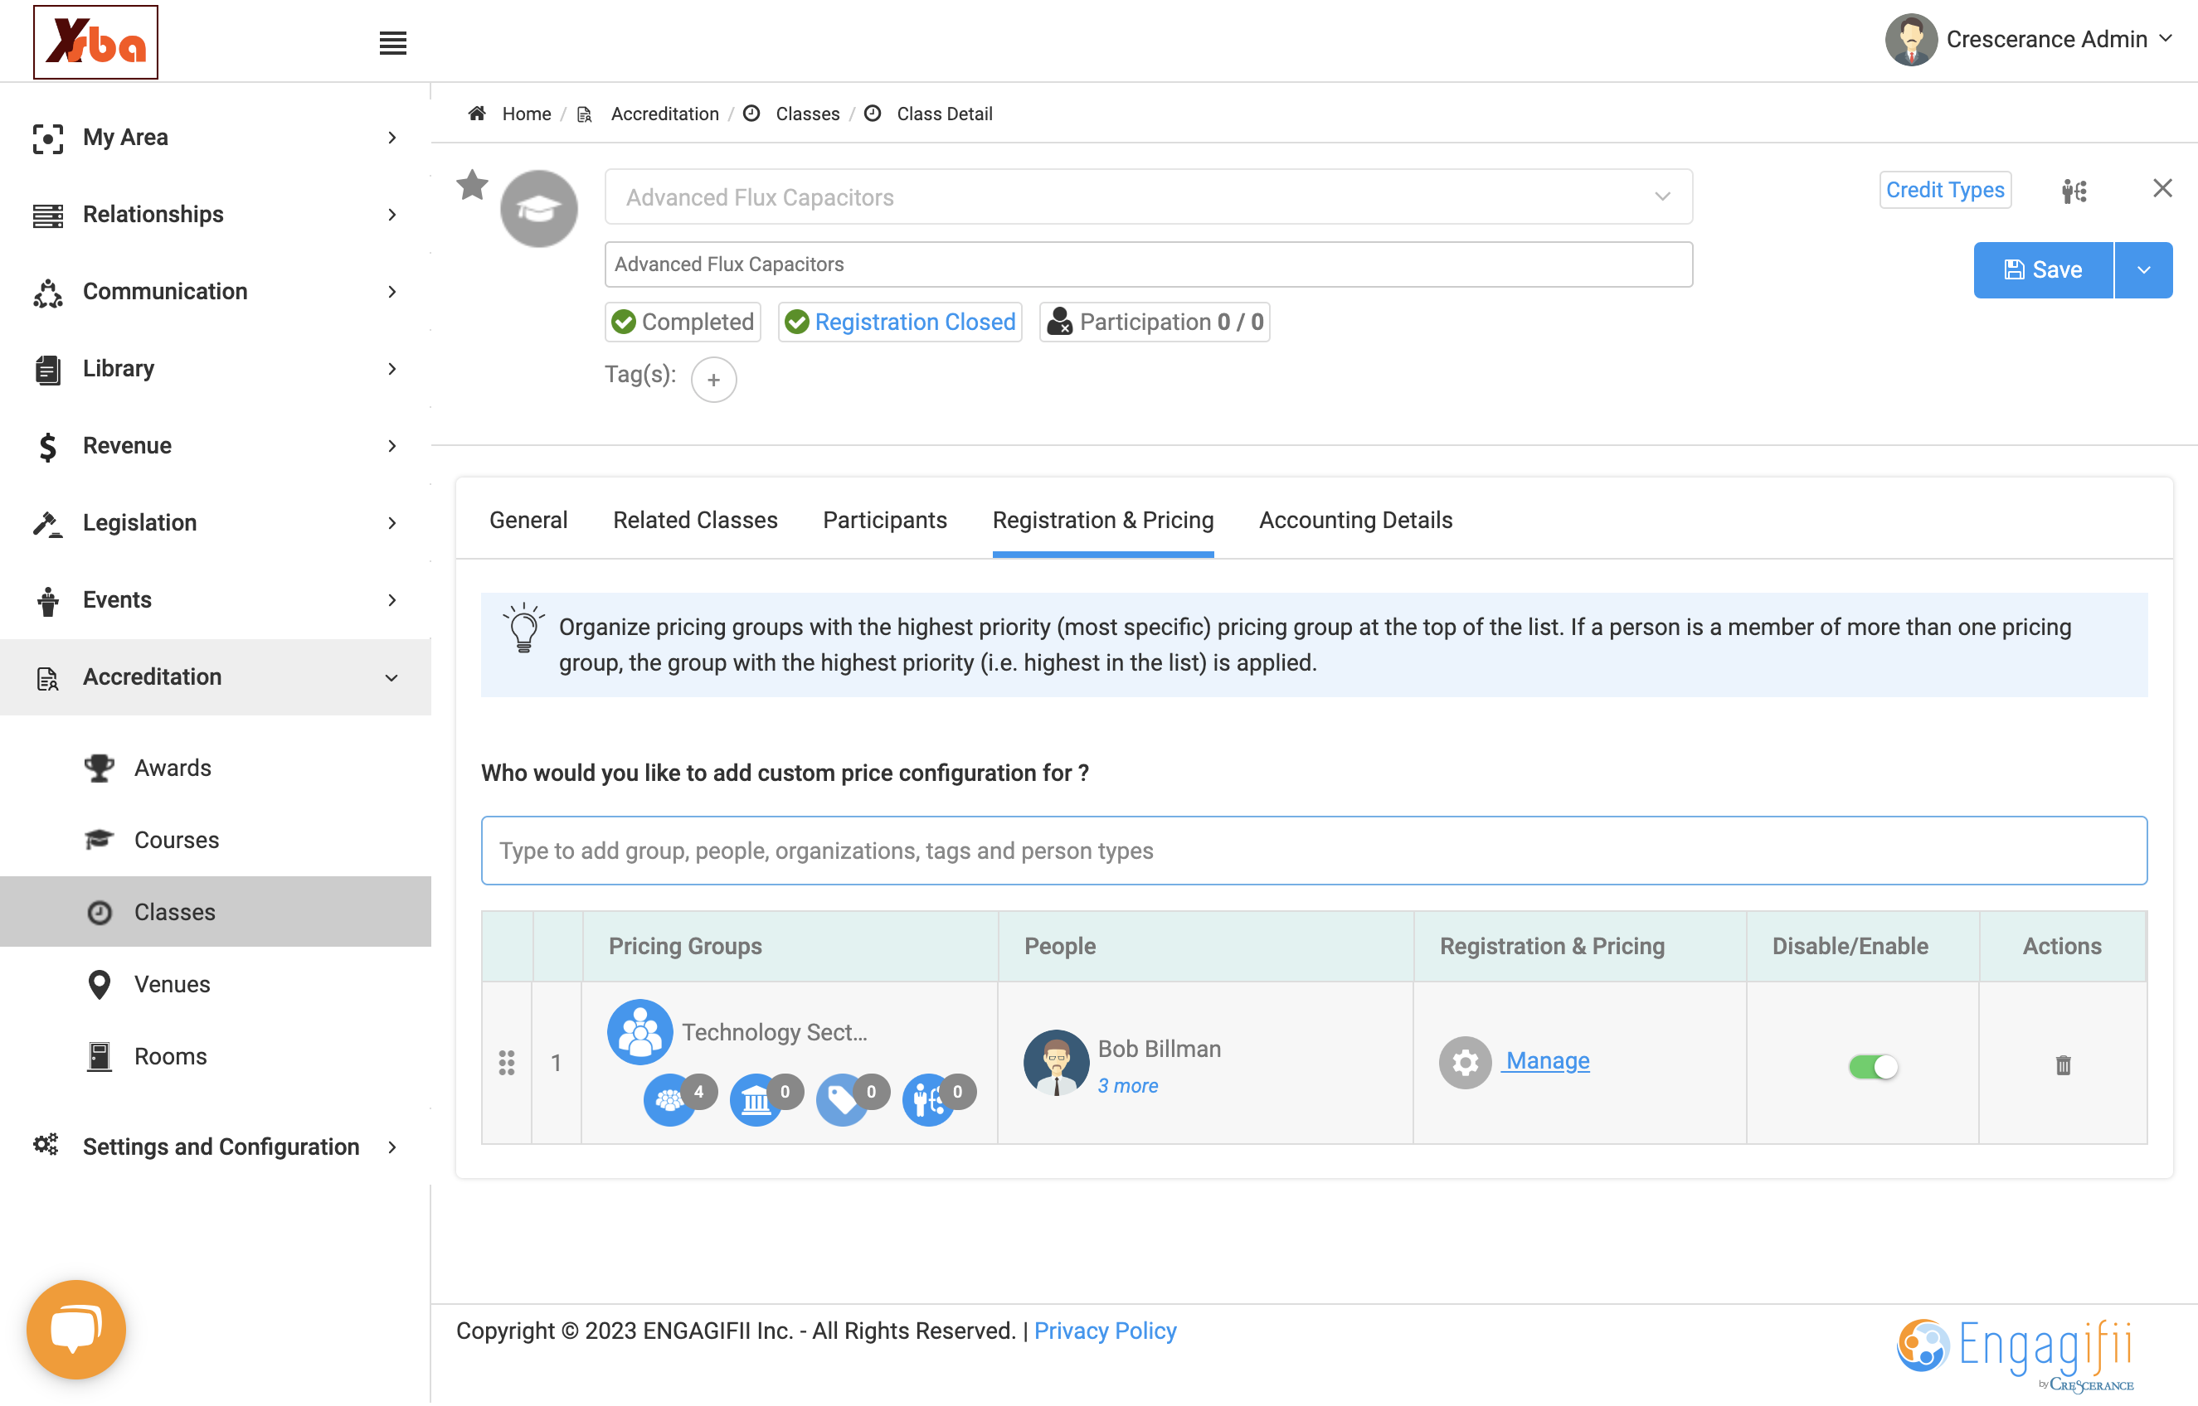Open the Advanced Flux Capacitors course dropdown

[x=1148, y=196]
